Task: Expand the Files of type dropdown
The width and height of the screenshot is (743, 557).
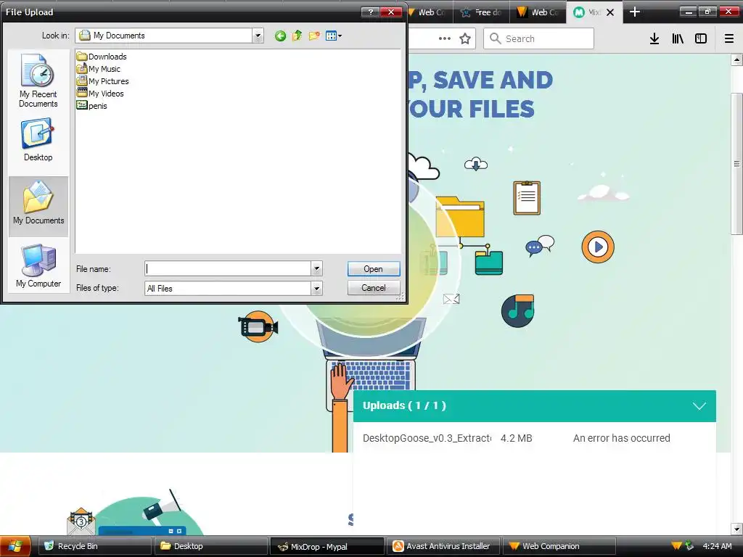Action: pos(316,288)
